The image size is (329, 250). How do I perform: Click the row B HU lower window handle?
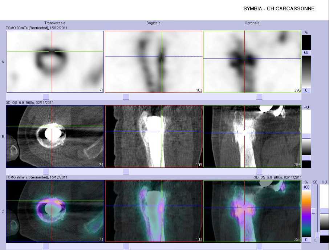click(x=306, y=158)
